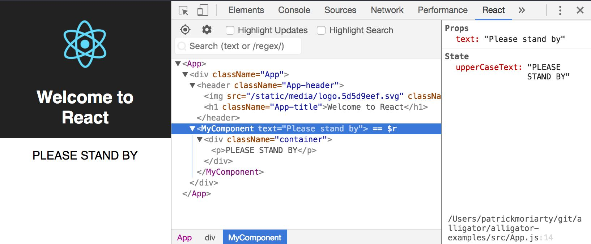591x244 pixels.
Task: Switch to the Console tab
Action: click(x=294, y=10)
